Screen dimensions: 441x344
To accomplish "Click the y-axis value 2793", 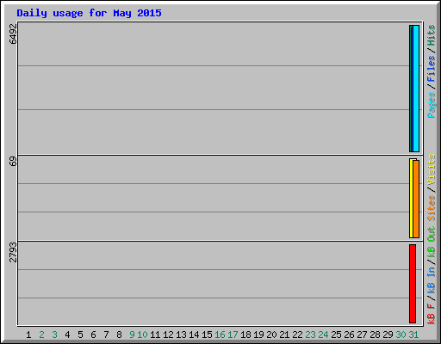I will (13, 252).
